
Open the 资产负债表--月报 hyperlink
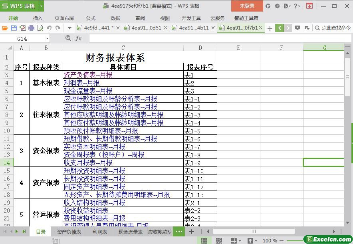pos(88,75)
